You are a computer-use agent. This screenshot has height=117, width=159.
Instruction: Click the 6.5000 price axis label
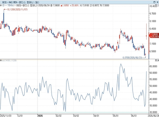(x=153, y=51)
